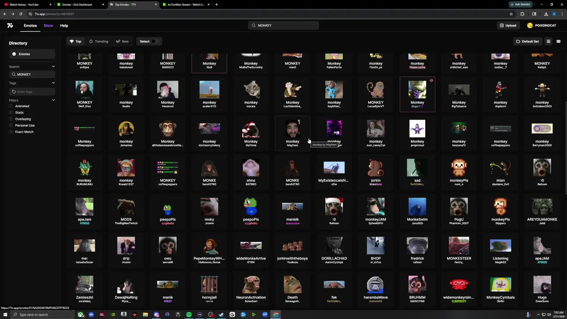The height and width of the screenshot is (319, 567).
Task: Collapse the Filters section chevron
Action: pos(53,101)
